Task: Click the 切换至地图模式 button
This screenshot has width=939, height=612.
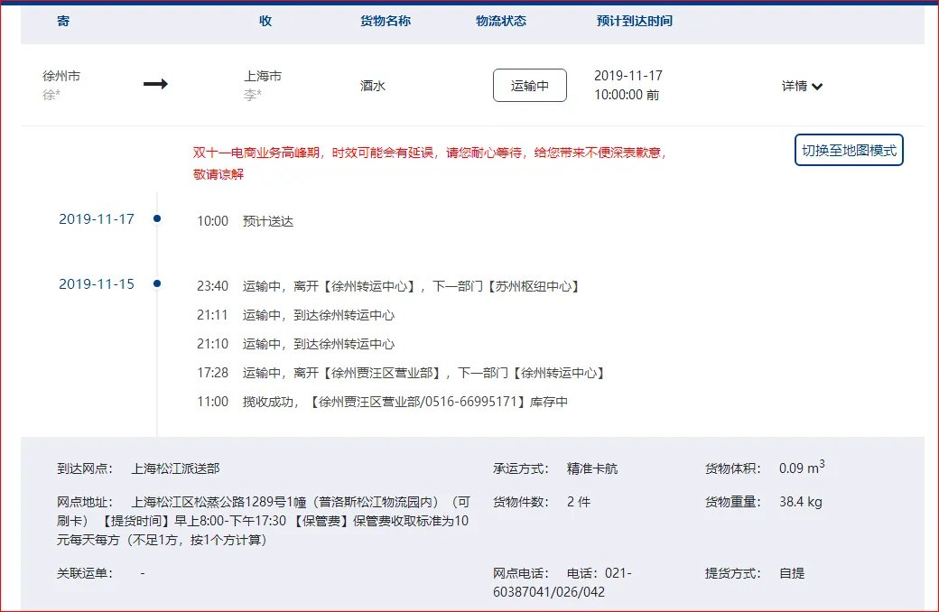Action: (x=847, y=151)
